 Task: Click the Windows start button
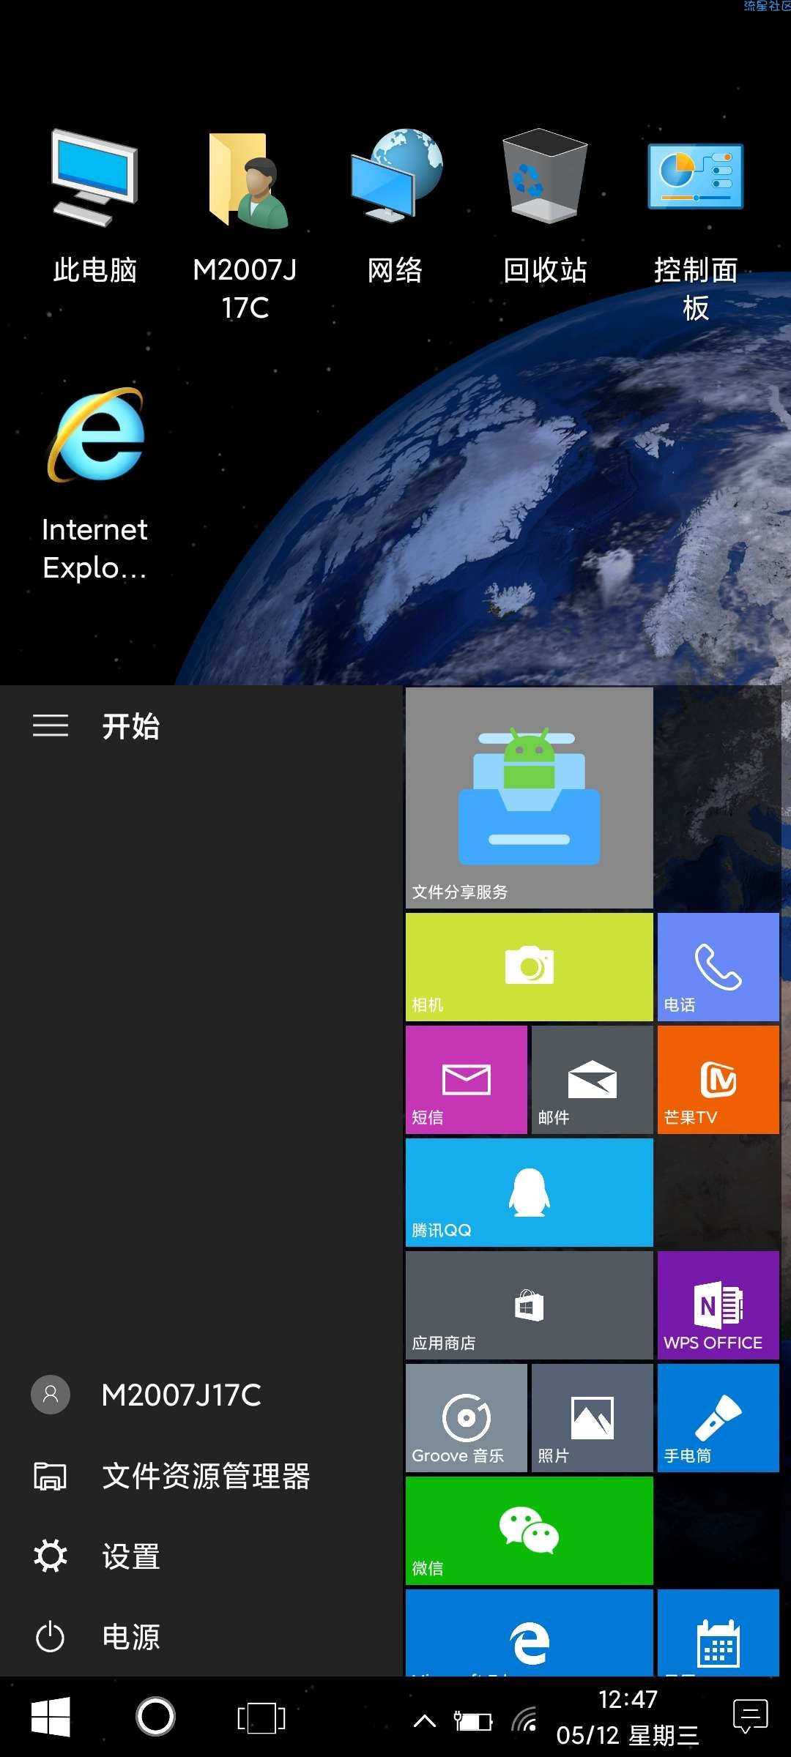pos(51,1717)
